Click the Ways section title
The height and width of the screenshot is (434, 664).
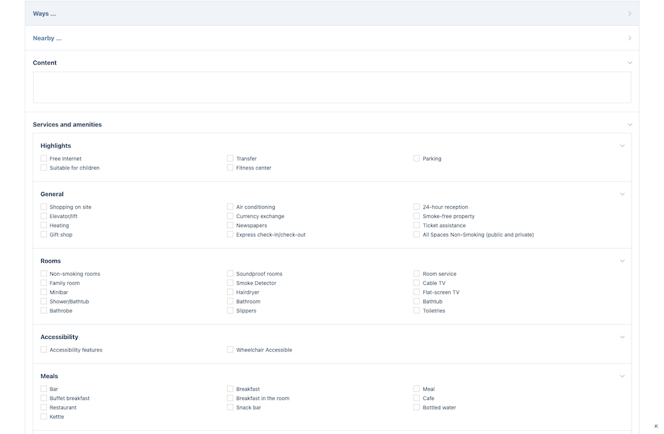click(x=44, y=13)
